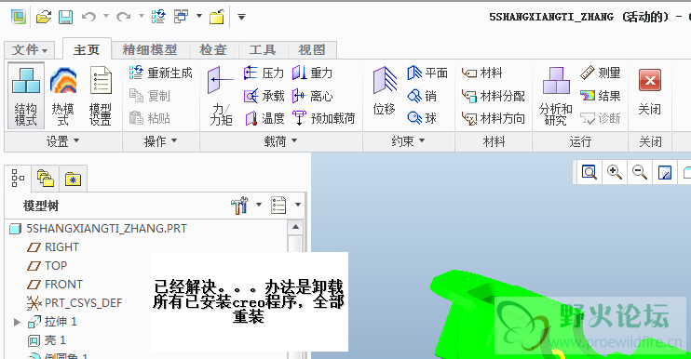
Task: Select the TOP datum plane
Action: pos(47,266)
